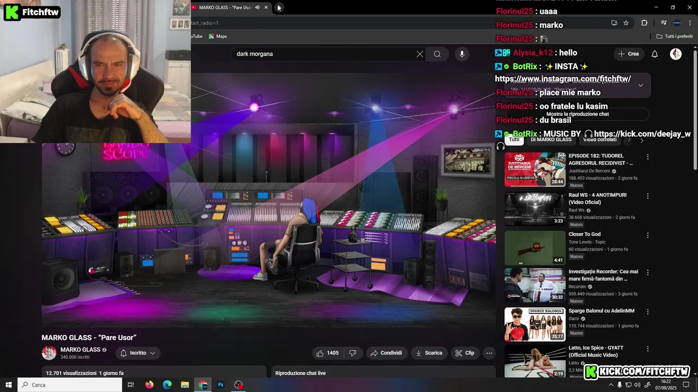Open options menu for EPISODE 182 video
Image resolution: width=698 pixels, height=392 pixels.
(x=648, y=157)
